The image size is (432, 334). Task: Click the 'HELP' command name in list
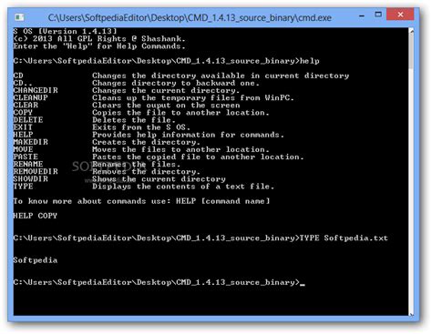click(x=23, y=135)
